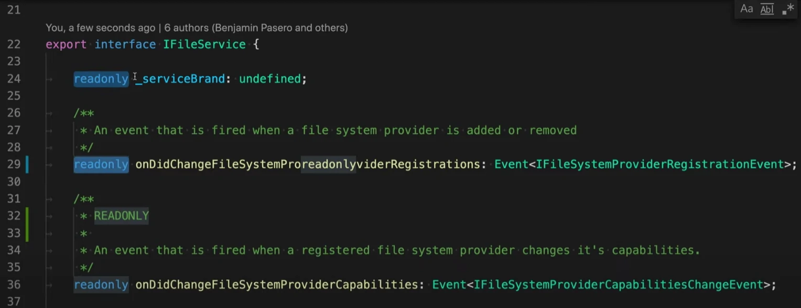
Task: Click the green added-line marker beside line 32
Action: pos(27,215)
